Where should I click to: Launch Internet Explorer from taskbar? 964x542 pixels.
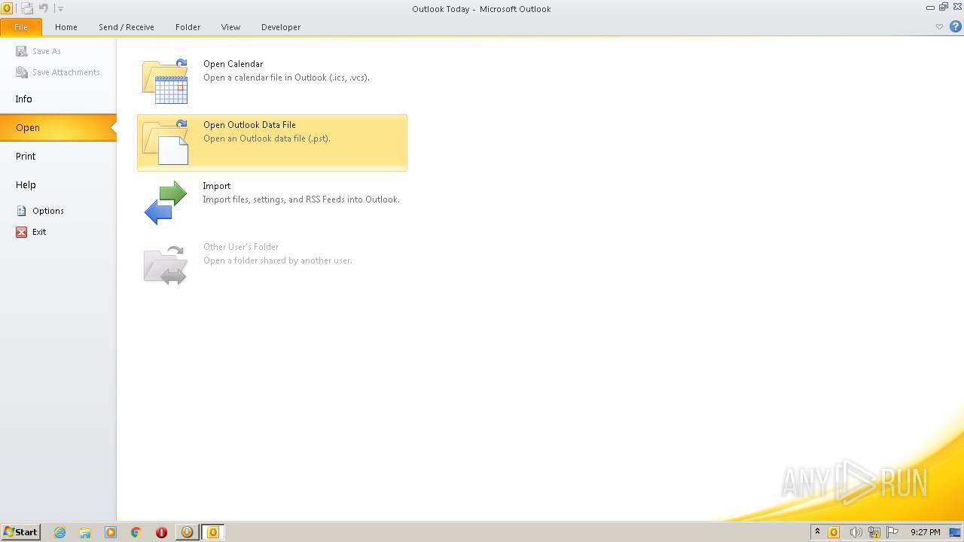click(x=59, y=532)
